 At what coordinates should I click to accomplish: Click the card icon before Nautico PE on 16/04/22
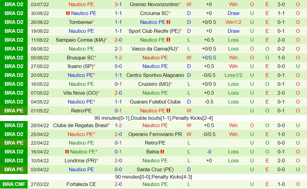click(67, 152)
